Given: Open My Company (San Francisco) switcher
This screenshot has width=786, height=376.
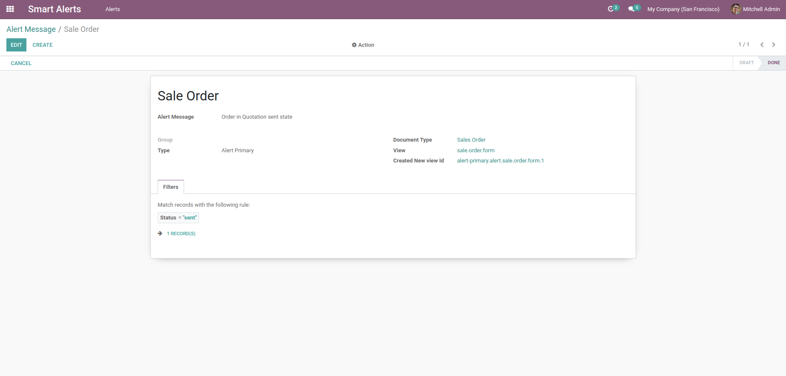Looking at the screenshot, I should click(683, 9).
